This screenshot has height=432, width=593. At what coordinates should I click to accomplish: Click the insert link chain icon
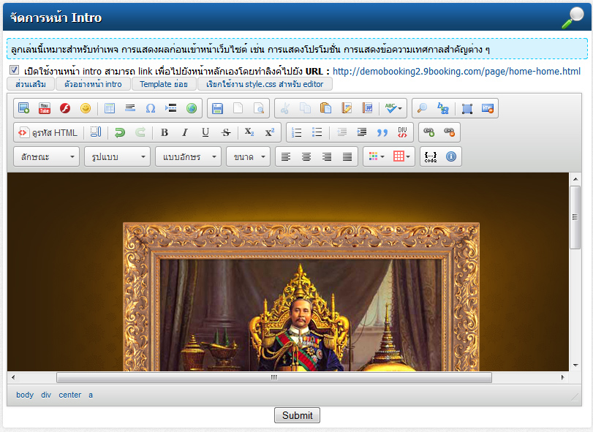tap(428, 132)
